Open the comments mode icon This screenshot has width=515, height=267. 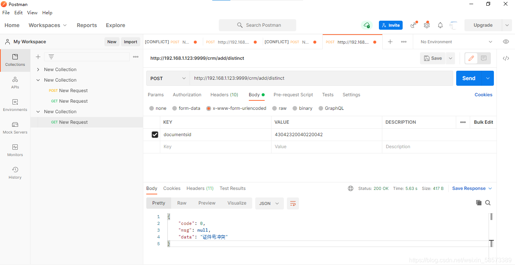tap(484, 58)
